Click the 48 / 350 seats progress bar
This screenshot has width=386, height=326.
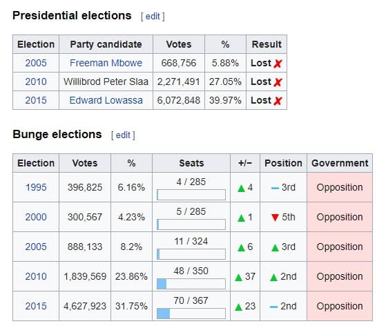pos(191,284)
